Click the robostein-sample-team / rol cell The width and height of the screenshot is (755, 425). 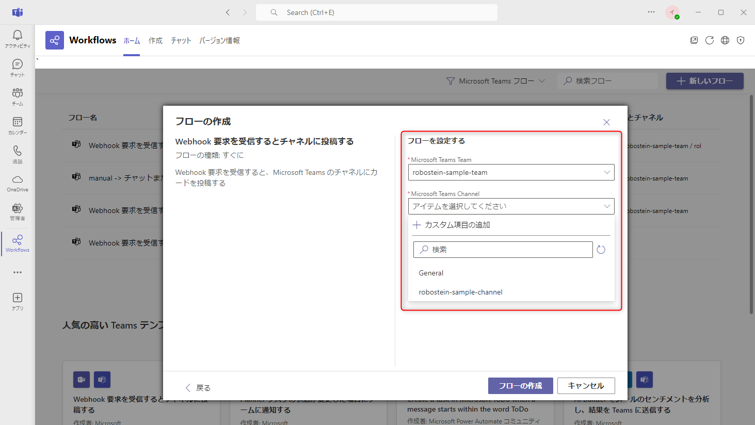pos(665,146)
